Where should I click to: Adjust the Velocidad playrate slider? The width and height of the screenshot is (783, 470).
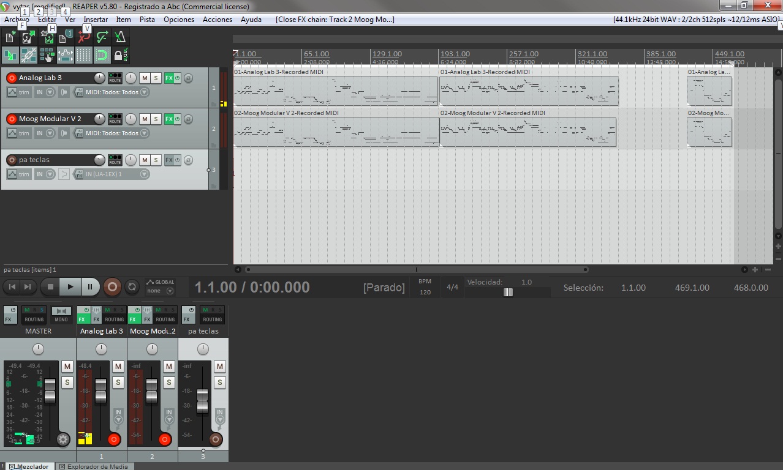[508, 293]
